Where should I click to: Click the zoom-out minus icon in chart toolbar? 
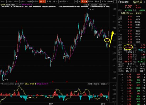pyautogui.click(x=79, y=2)
